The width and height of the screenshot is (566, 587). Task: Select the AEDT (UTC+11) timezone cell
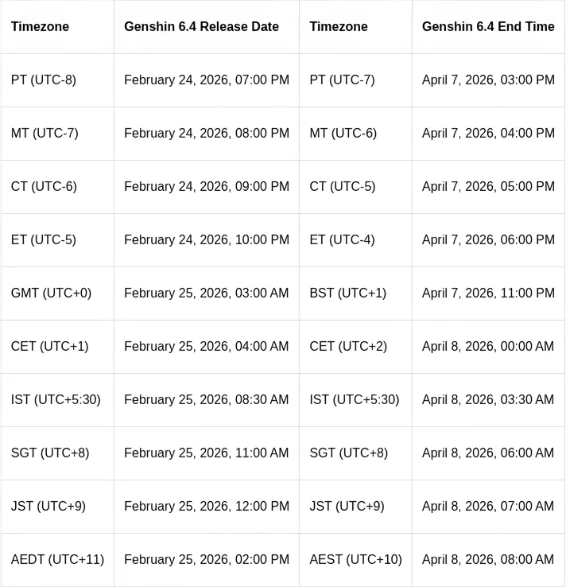[x=57, y=560]
